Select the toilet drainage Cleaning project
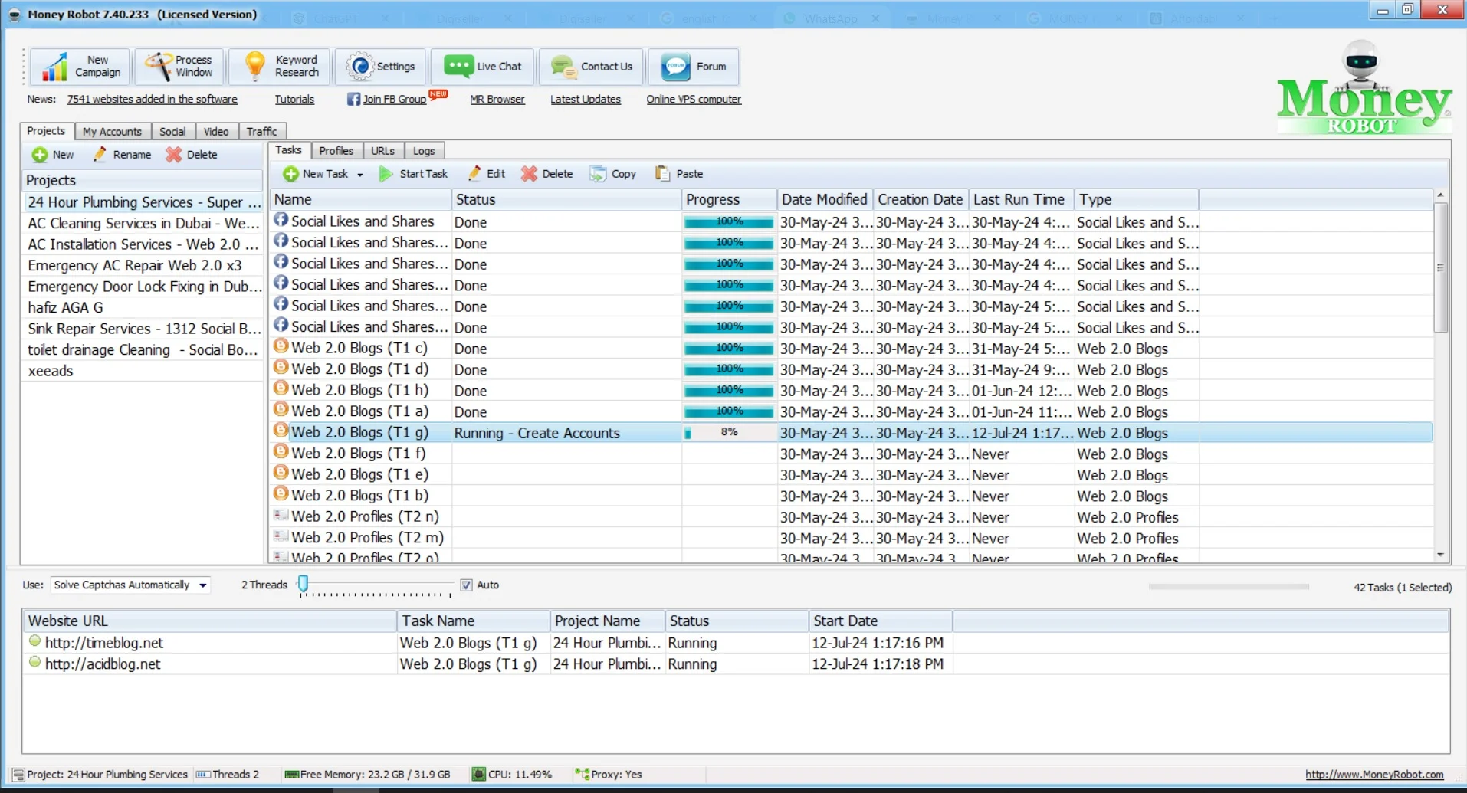The image size is (1467, 793). [143, 349]
